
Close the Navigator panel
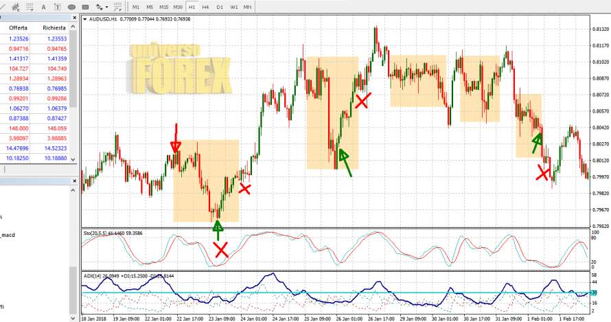[74, 181]
